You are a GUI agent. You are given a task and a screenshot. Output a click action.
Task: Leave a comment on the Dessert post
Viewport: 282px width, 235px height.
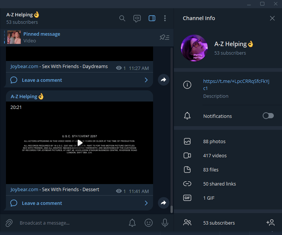click(80, 203)
